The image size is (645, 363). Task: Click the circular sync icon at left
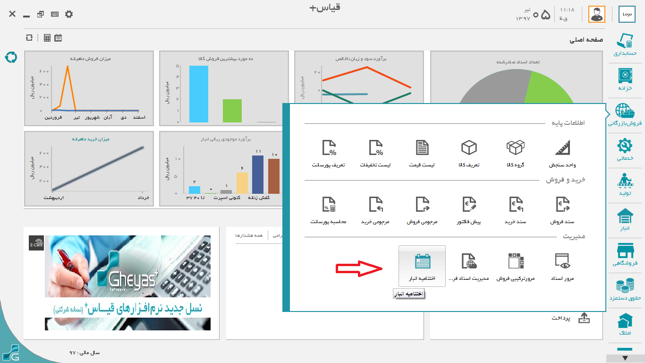10,57
